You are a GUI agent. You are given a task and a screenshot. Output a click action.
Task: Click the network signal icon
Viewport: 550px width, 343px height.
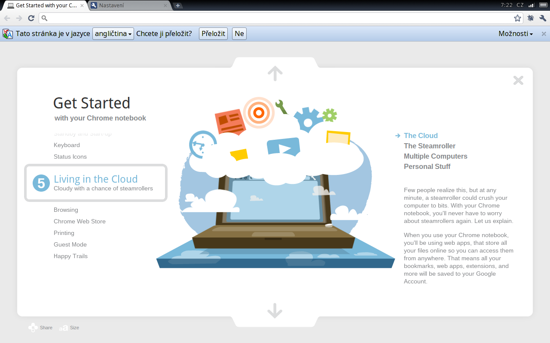pos(532,5)
